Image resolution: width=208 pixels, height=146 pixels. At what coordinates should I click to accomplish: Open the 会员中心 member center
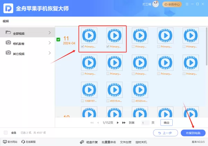pos(172,4)
